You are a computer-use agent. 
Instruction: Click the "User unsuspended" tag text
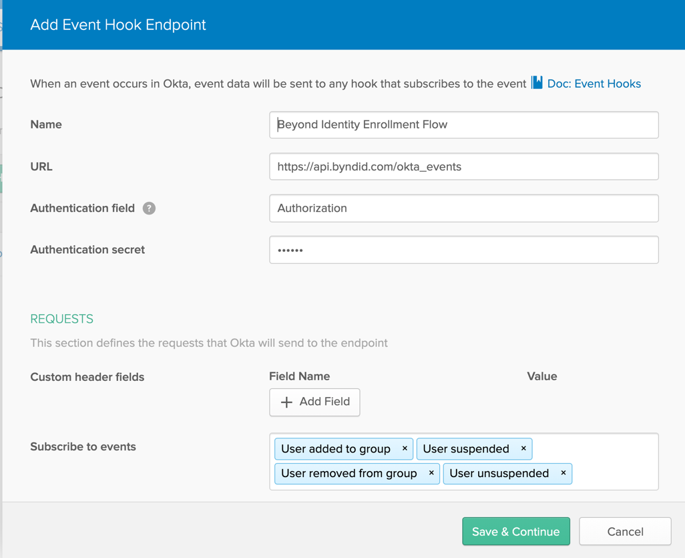(499, 474)
